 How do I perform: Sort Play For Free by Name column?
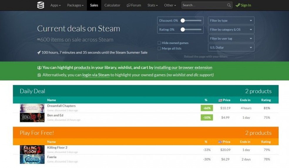point(51,142)
